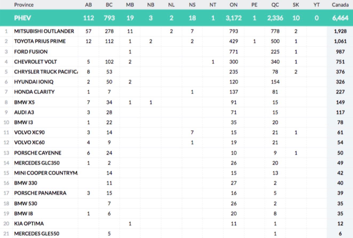Select Chevrolet Volt NT value 1
353x238 pixels.
(x=213, y=62)
